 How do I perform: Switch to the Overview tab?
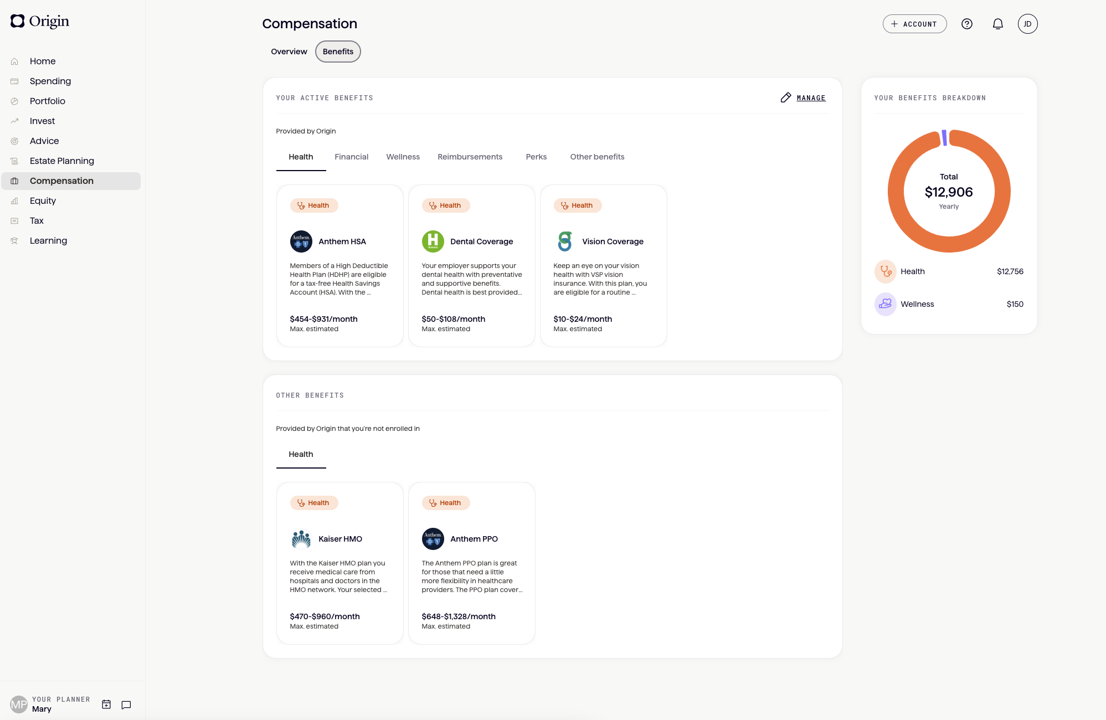coord(289,52)
